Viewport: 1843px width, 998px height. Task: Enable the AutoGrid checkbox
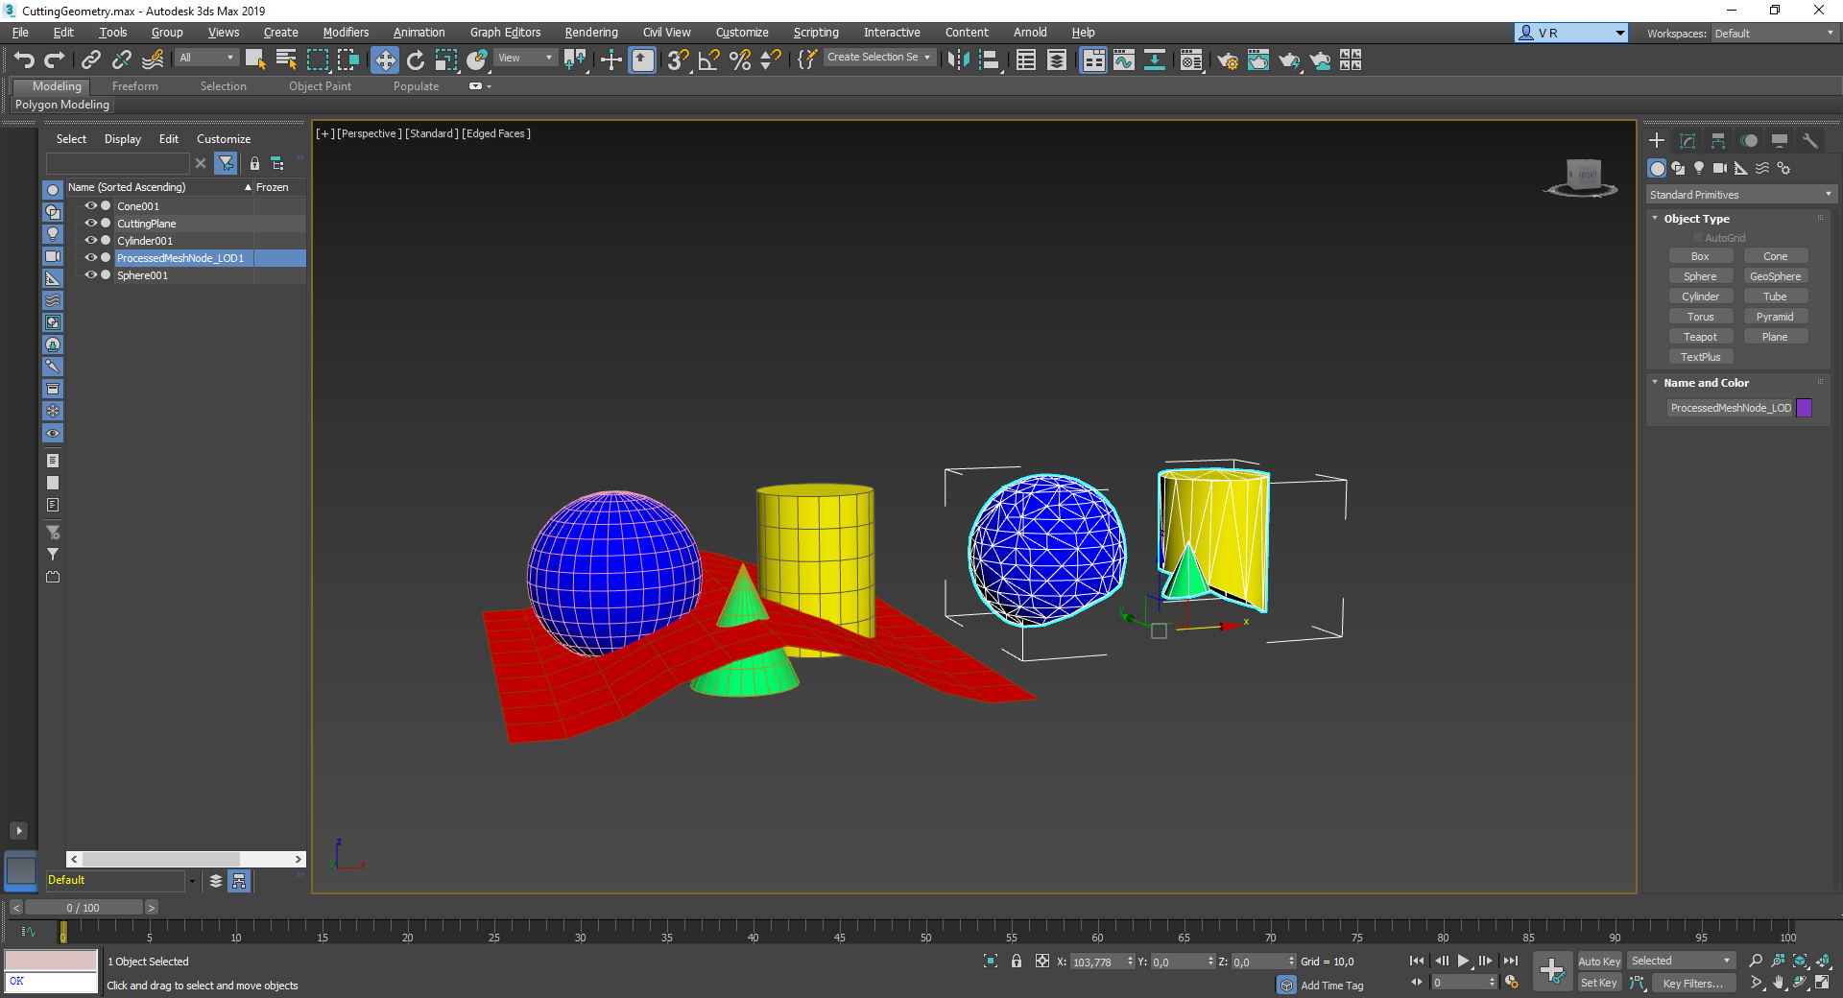point(1697,237)
